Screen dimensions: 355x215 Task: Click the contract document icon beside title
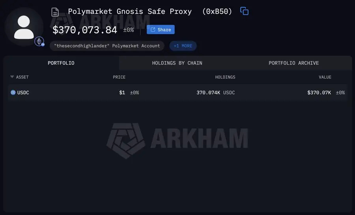click(55, 12)
